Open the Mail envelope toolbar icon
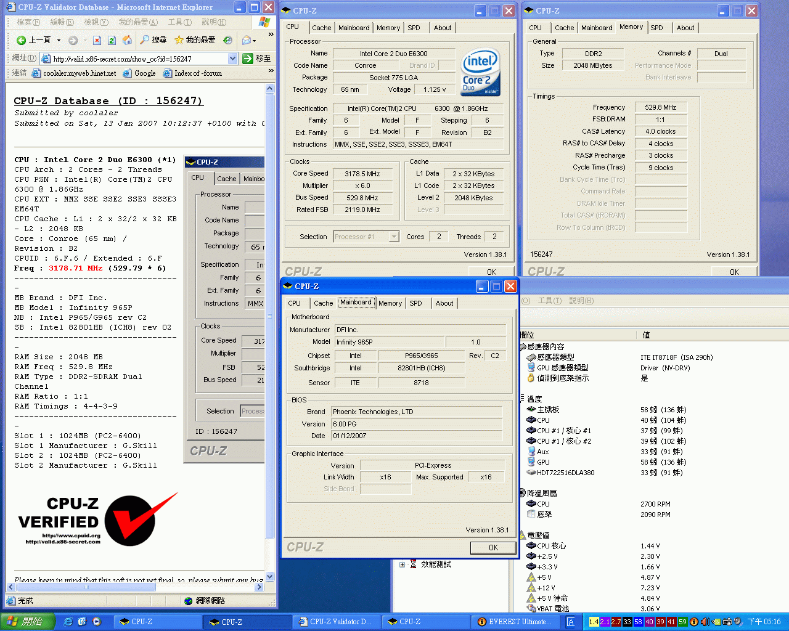Screen dimensions: 789x631 [x=246, y=40]
